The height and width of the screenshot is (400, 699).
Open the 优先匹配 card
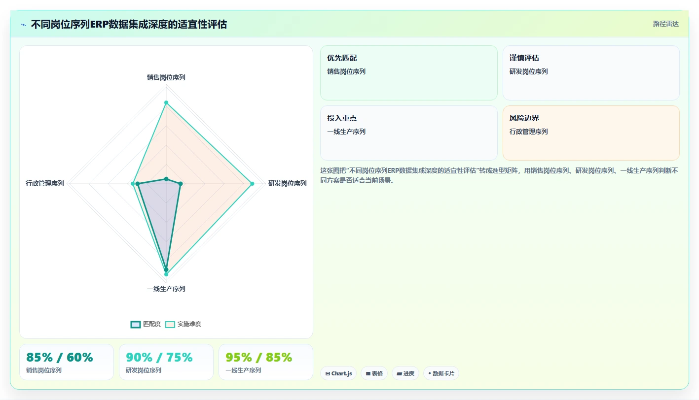409,73
